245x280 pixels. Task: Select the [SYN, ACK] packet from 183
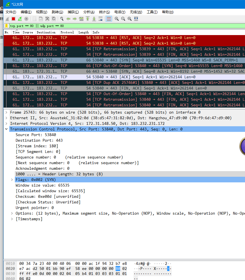point(124,72)
